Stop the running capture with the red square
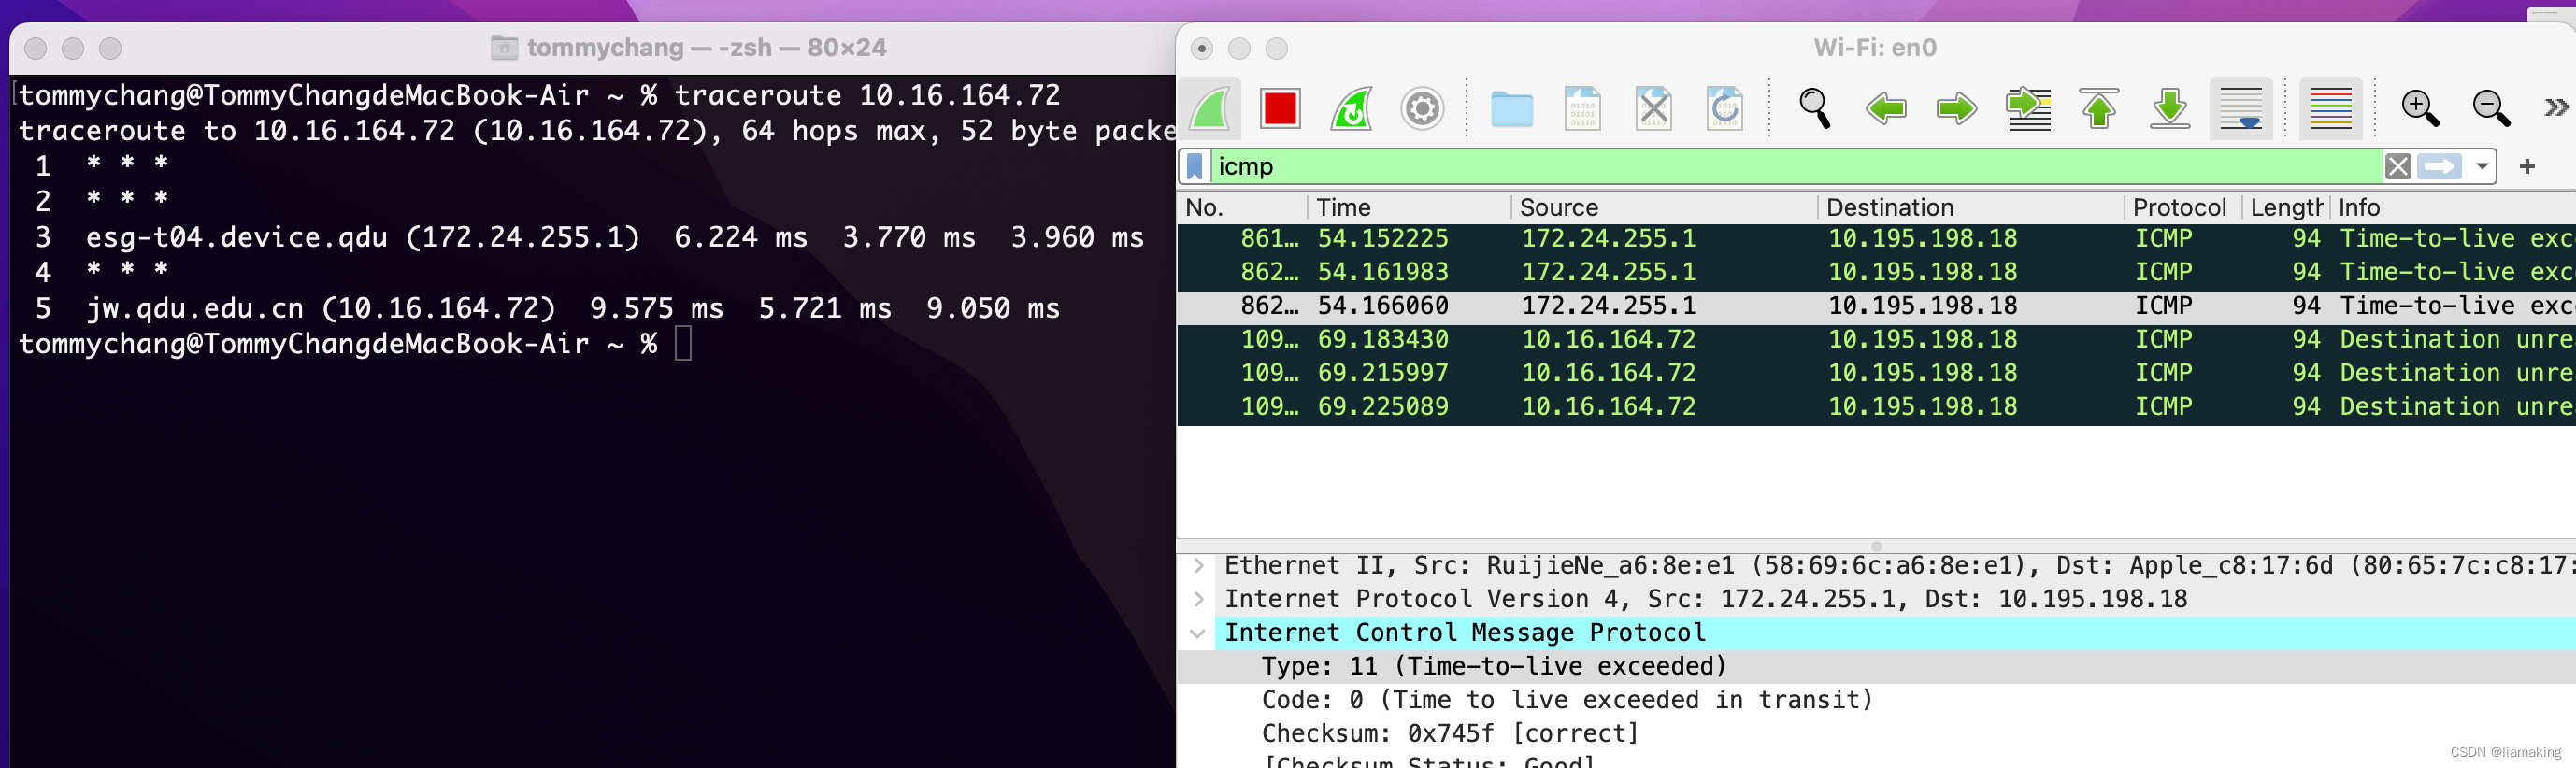Screen dimensions: 2576x768 [1280, 108]
